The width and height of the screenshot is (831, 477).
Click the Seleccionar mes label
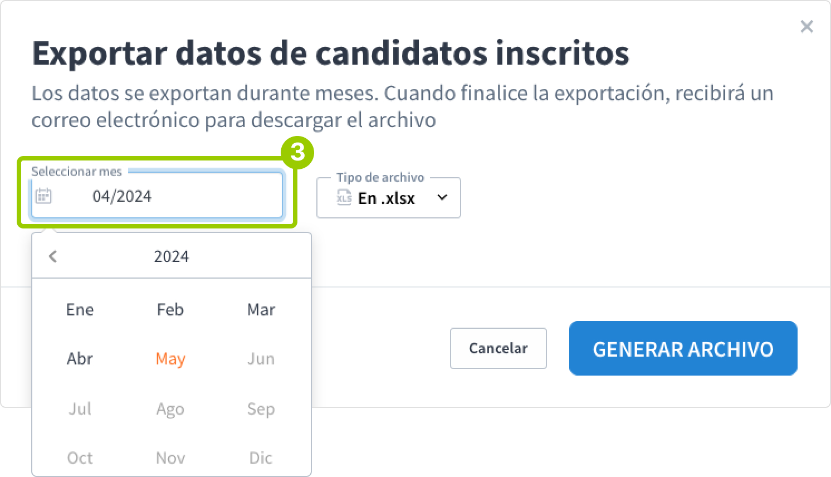tap(77, 172)
